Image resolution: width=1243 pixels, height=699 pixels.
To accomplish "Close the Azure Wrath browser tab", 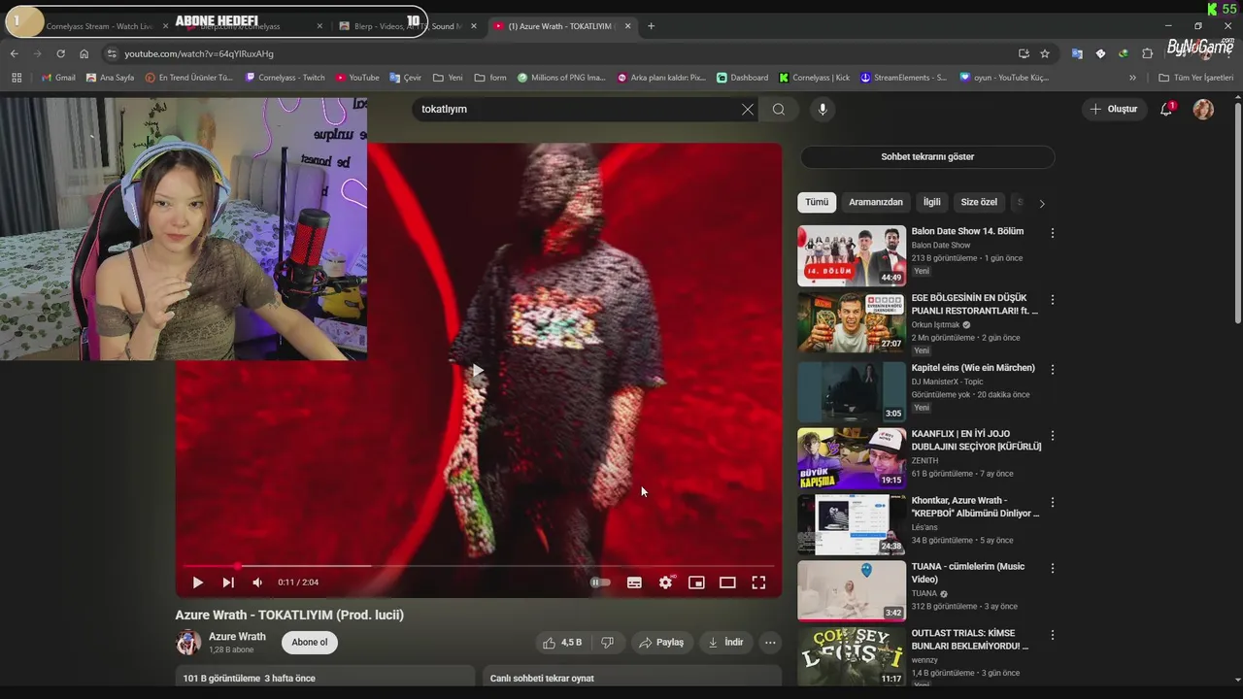I will click(x=628, y=26).
